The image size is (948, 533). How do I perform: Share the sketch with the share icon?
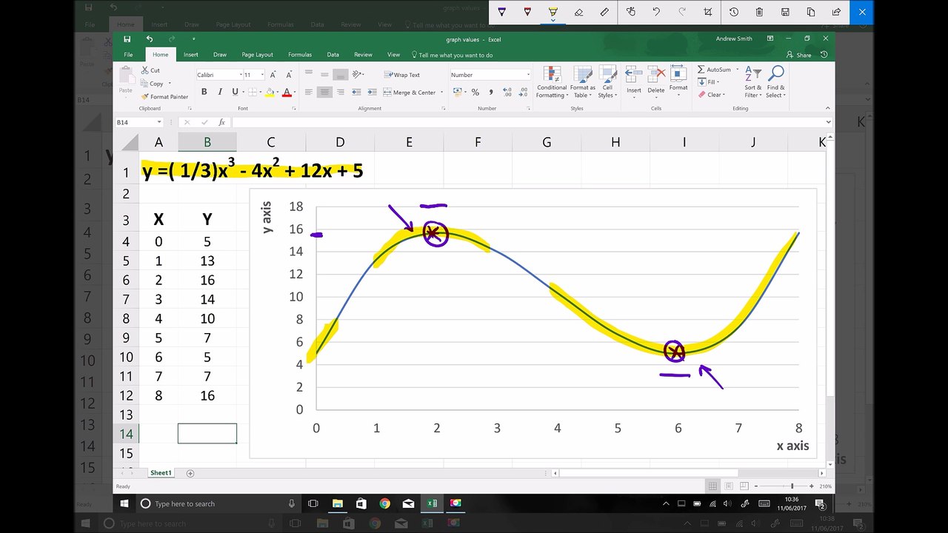(836, 12)
